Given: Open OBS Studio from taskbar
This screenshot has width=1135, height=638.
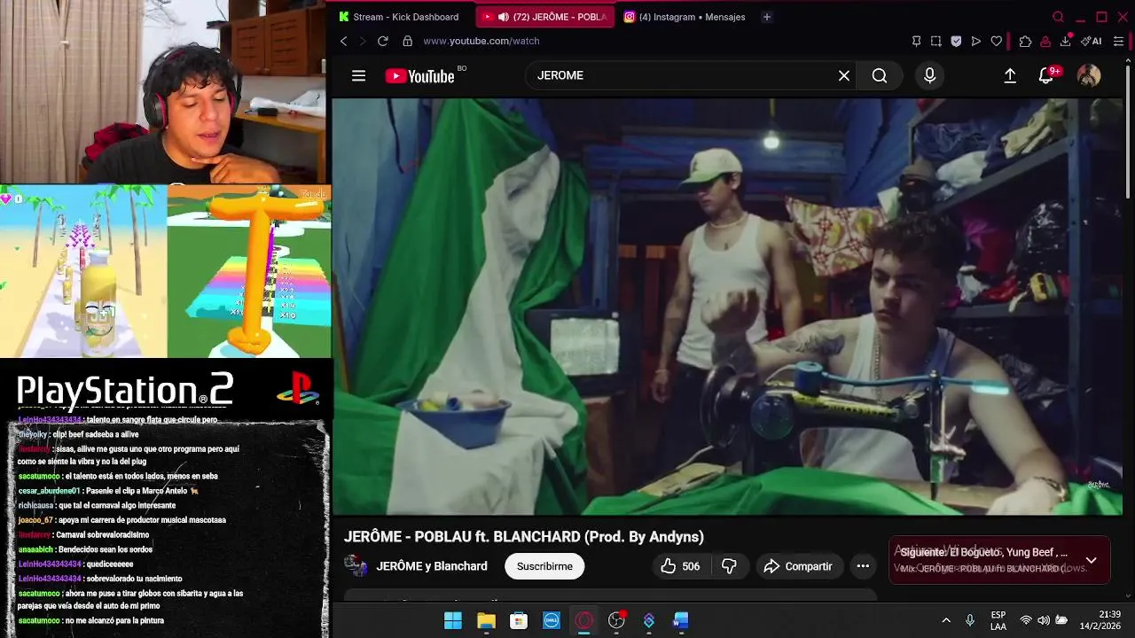Looking at the screenshot, I should pos(616,620).
